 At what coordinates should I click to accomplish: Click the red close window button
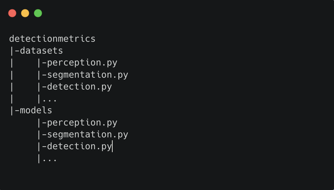pyautogui.click(x=12, y=13)
